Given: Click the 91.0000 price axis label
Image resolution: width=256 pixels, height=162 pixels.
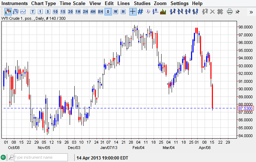Looking at the screenshot, I should (246, 81).
